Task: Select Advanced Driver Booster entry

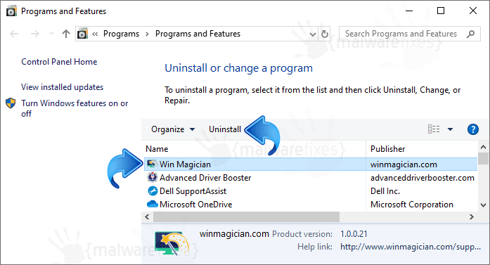Action: (x=205, y=178)
